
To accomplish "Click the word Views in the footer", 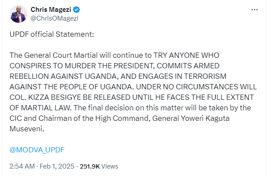I will tap(110, 166).
